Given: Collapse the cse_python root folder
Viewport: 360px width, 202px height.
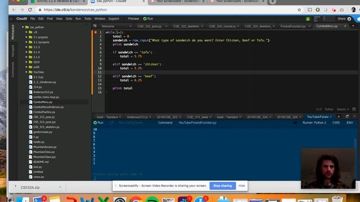Looking at the screenshot, I should 23,27.
